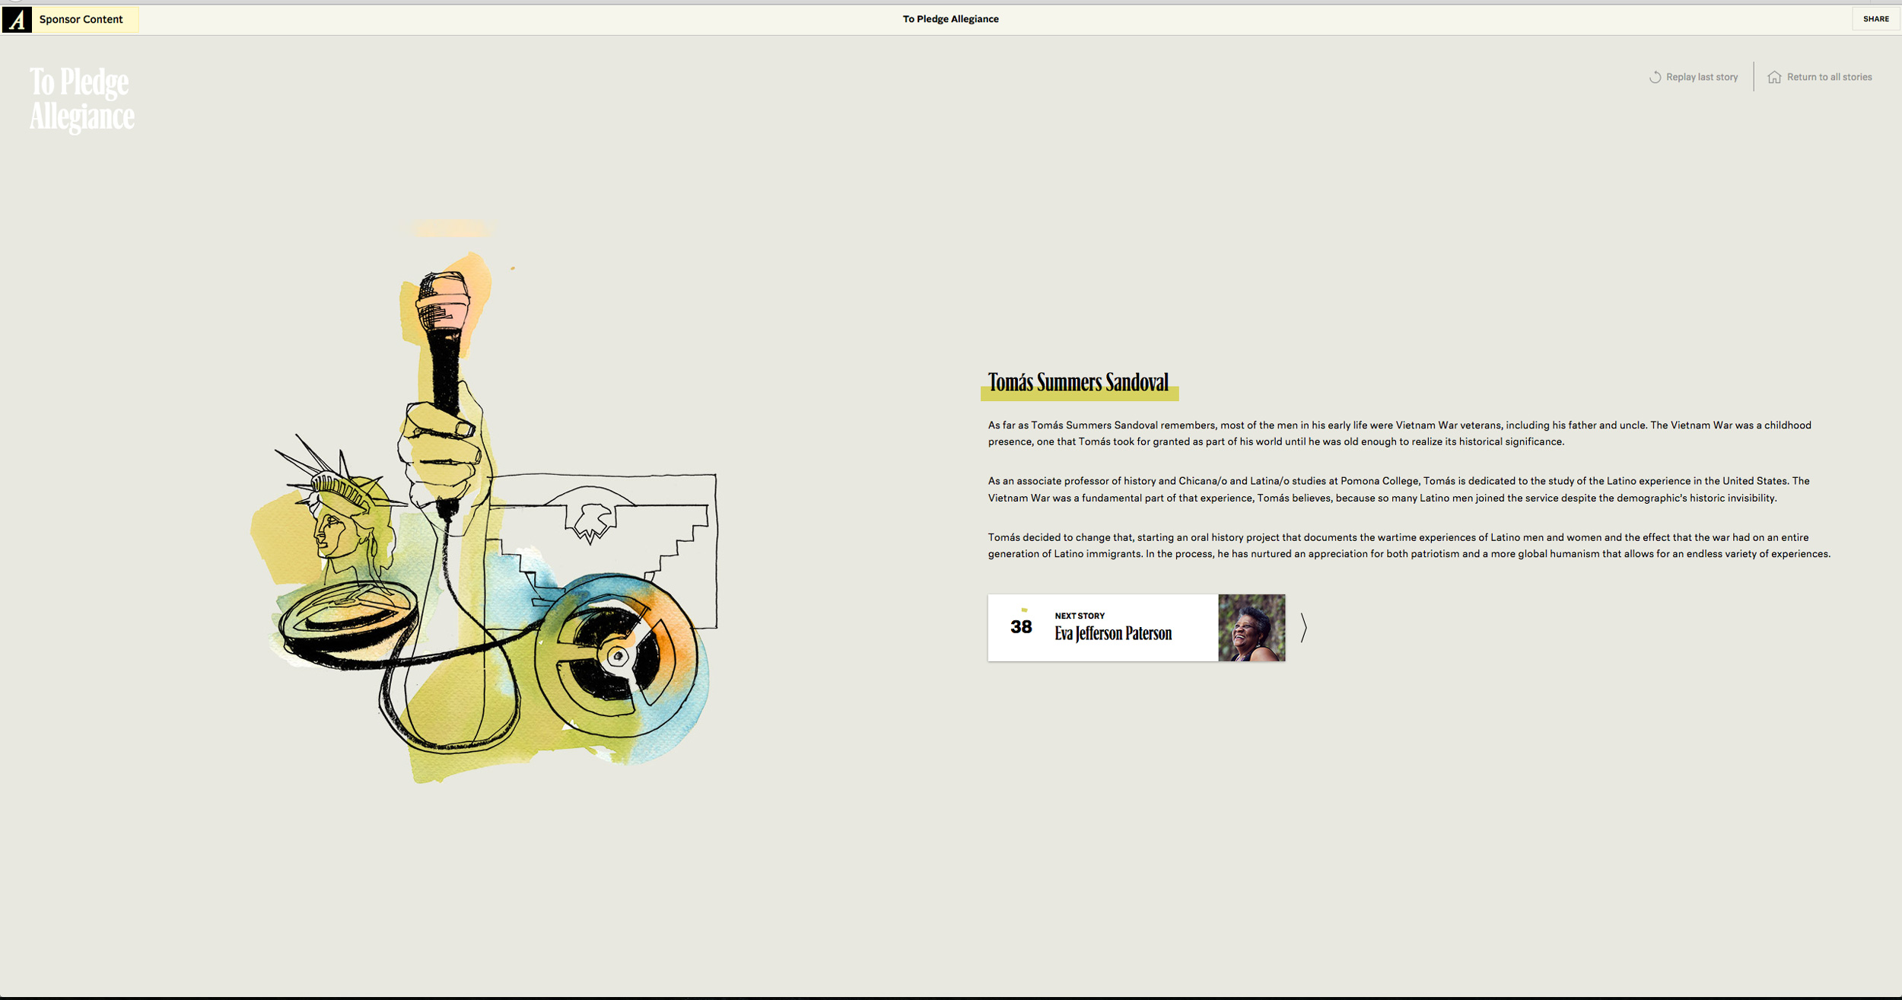Click Eva Jefferson Paterson portrait thumbnail

click(1252, 627)
